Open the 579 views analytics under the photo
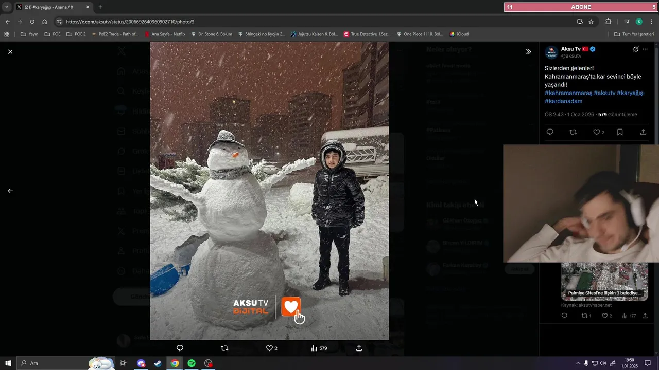 (x=319, y=348)
